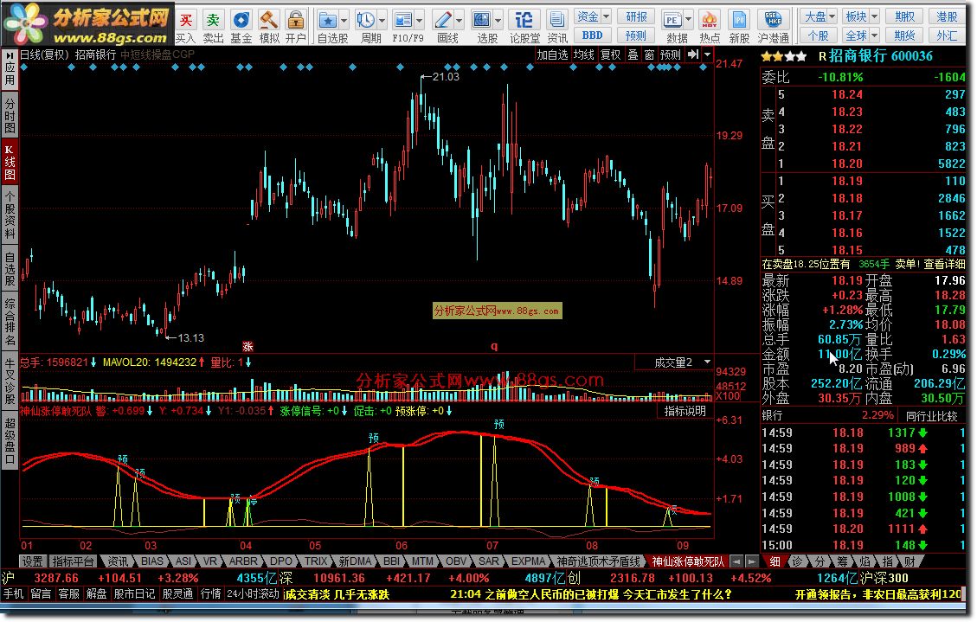Click the 数据 PE data icon
The width and height of the screenshot is (977, 622).
pyautogui.click(x=672, y=21)
